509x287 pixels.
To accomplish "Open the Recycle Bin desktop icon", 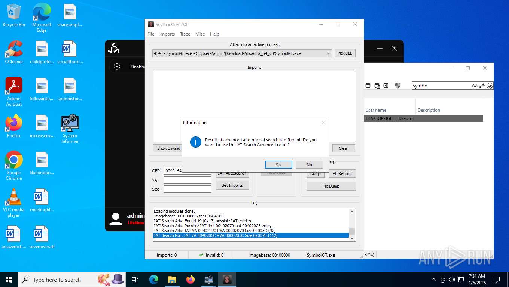I will point(14,15).
